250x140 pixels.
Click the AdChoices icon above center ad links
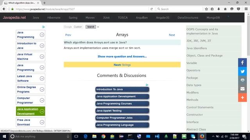(x=147, y=85)
